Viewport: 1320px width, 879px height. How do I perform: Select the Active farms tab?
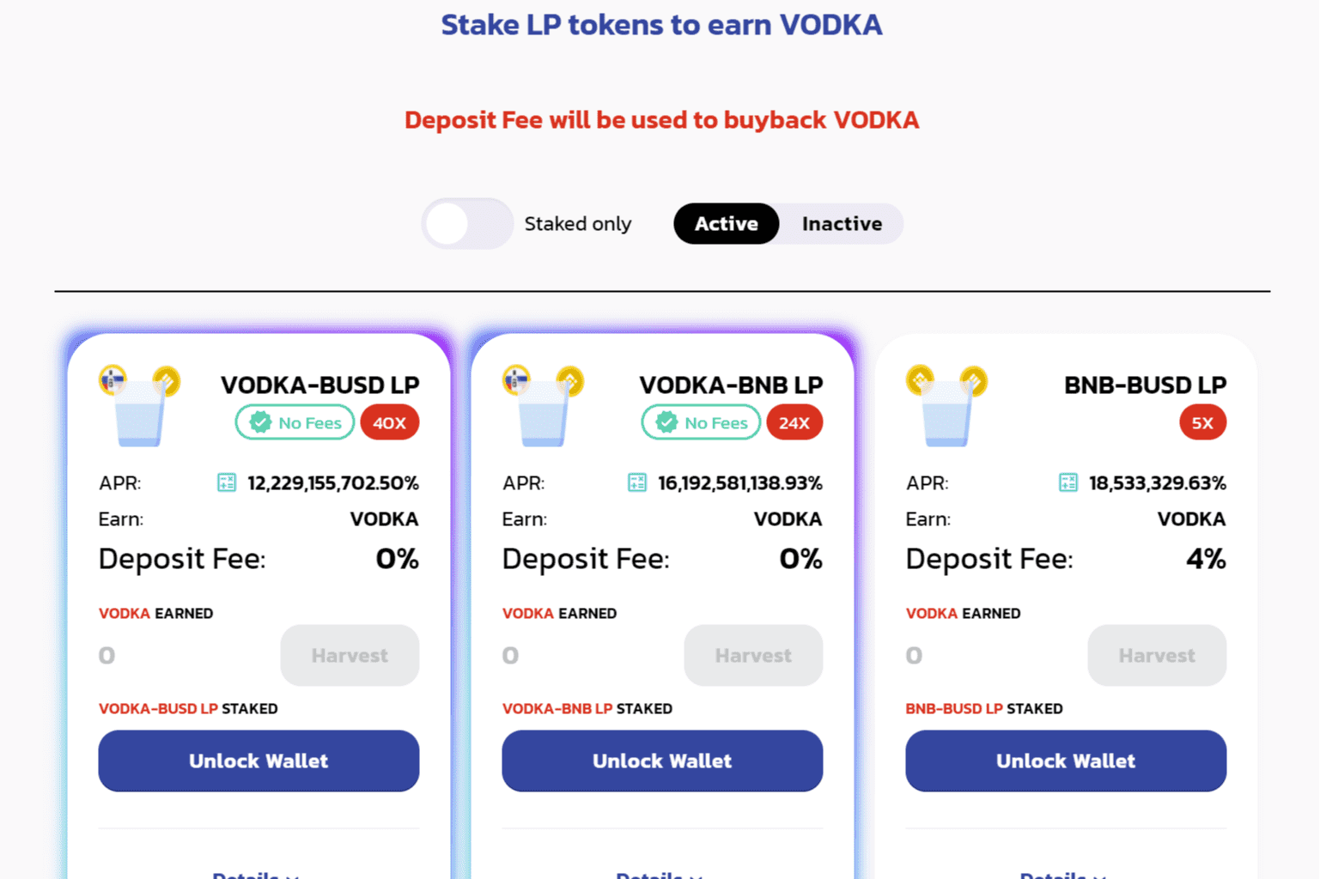click(726, 223)
